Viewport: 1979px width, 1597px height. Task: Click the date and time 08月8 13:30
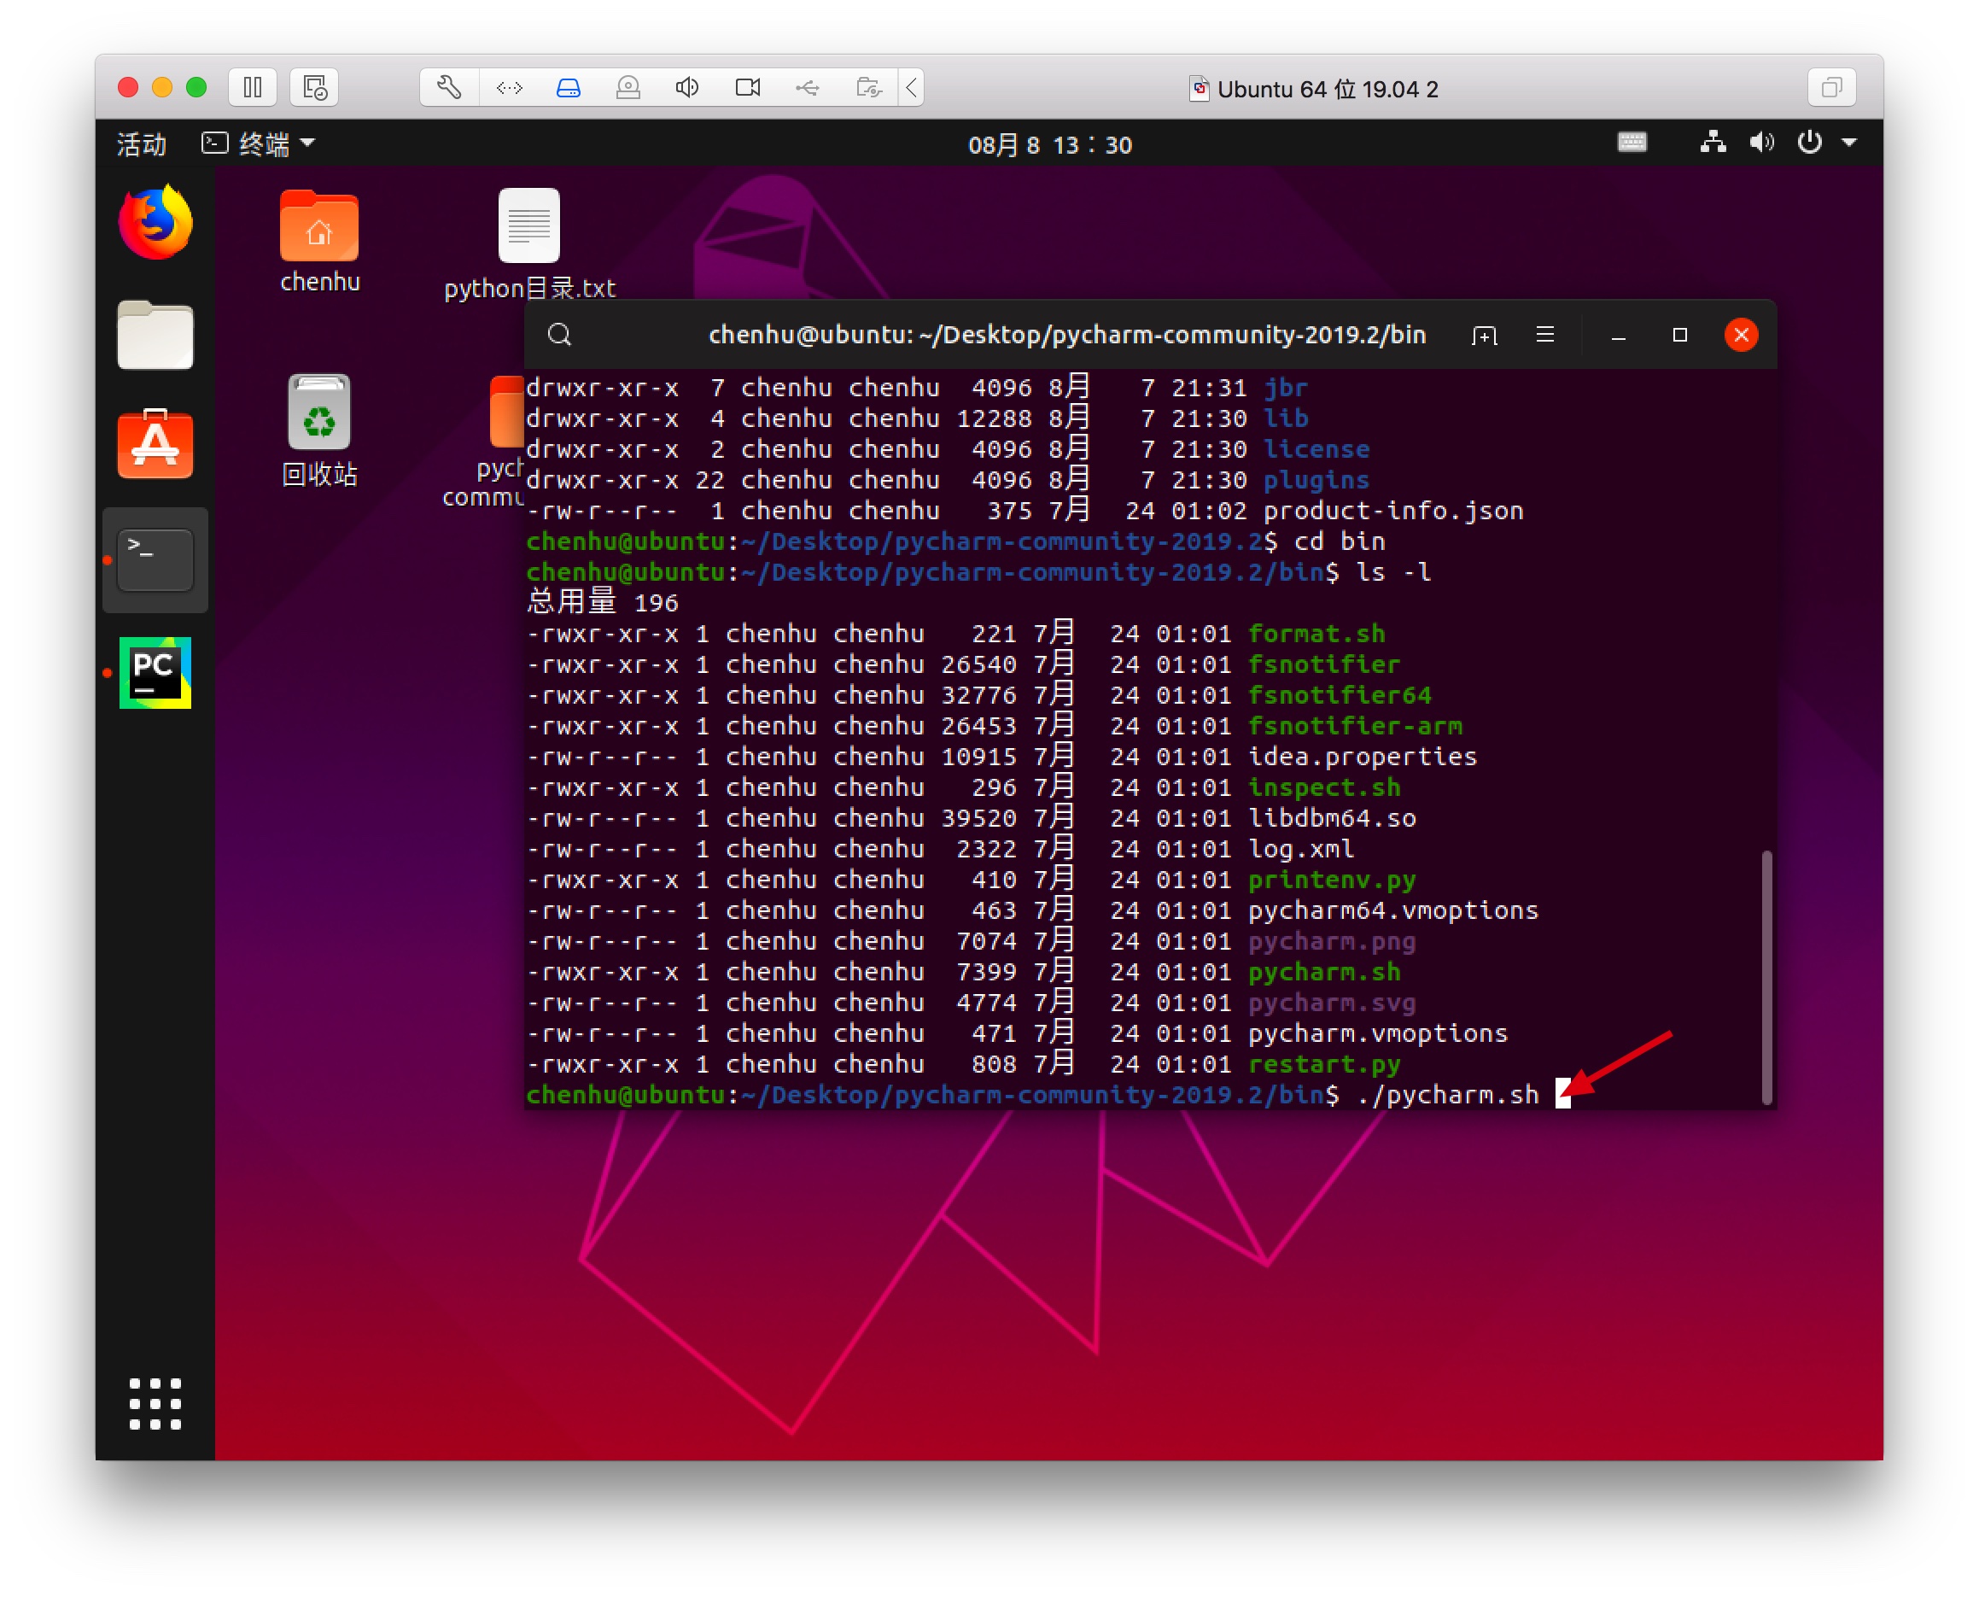pos(1050,144)
